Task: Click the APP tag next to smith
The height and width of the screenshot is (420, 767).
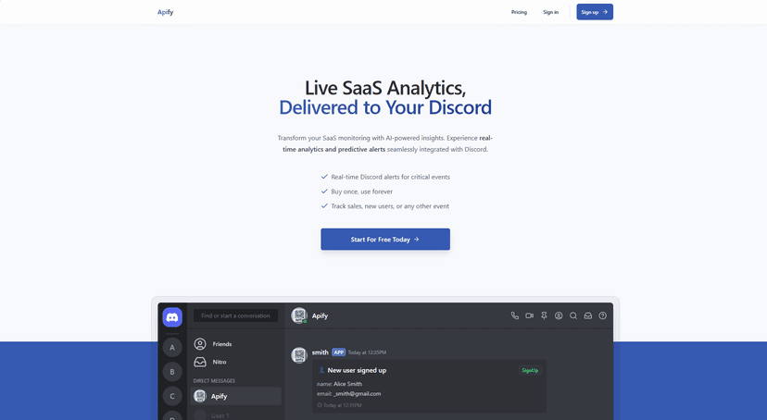Action: [338, 352]
